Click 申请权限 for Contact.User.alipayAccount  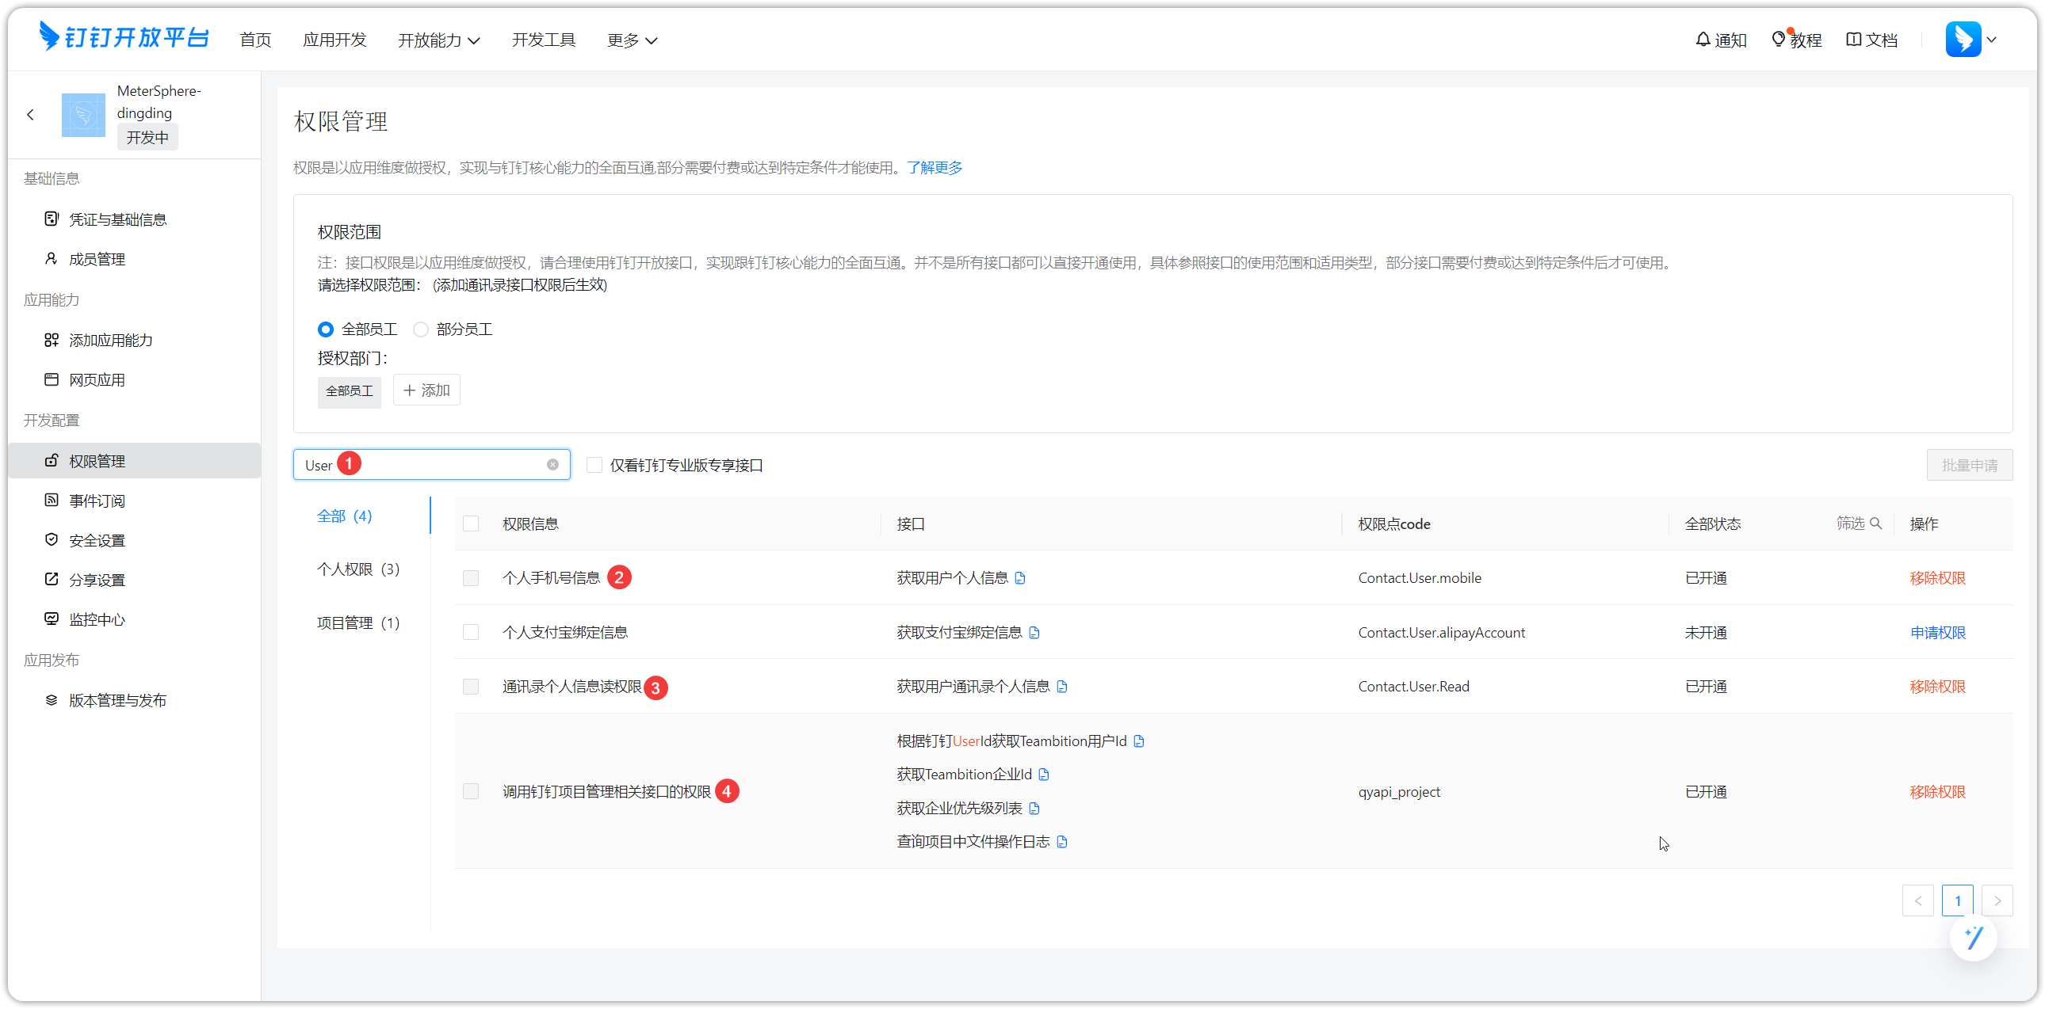tap(1938, 632)
